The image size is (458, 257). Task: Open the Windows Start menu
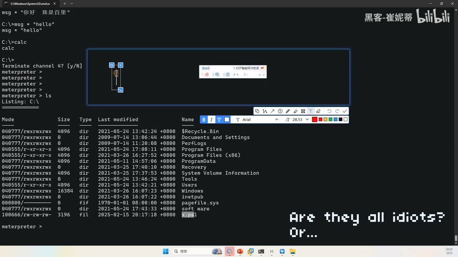pyautogui.click(x=166, y=251)
